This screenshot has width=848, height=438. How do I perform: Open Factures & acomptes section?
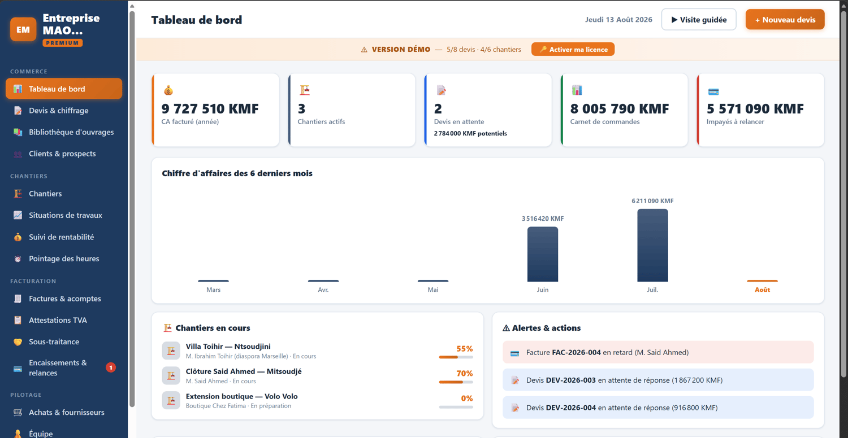tap(64, 299)
